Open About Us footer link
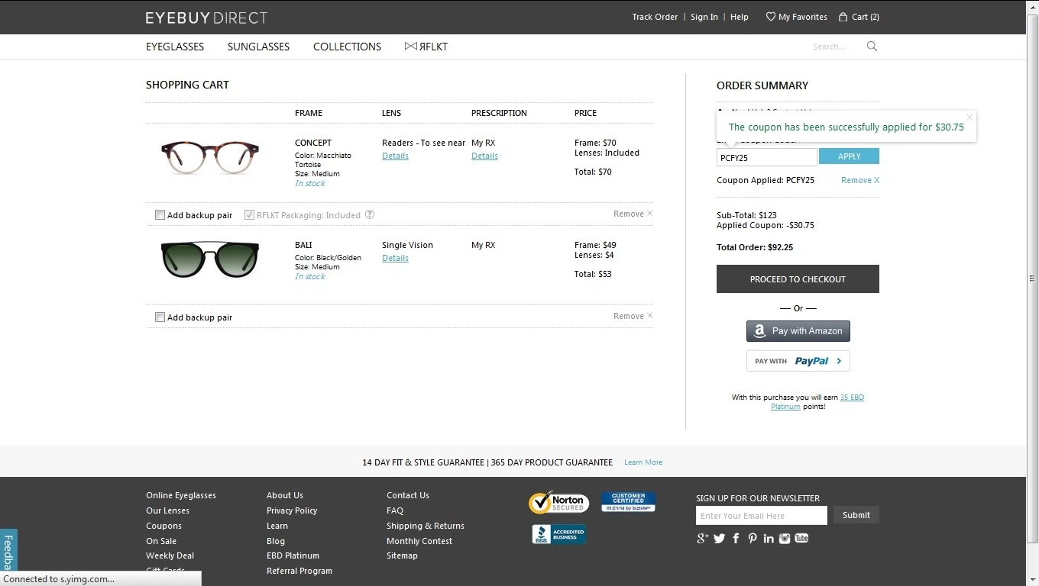Viewport: 1039px width, 586px height. click(285, 495)
